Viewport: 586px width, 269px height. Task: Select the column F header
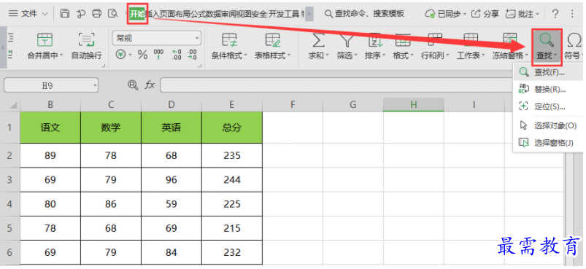click(x=293, y=105)
